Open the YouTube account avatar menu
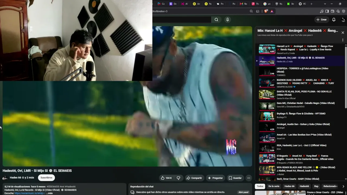The image size is (347, 195). coord(343,19)
